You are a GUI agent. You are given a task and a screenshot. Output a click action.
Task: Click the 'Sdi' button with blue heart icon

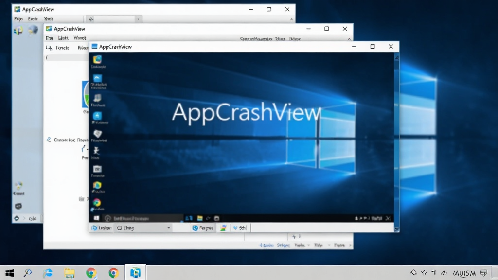point(240,228)
